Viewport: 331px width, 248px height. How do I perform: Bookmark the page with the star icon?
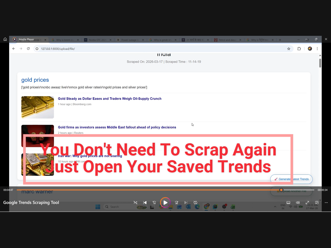(x=289, y=49)
